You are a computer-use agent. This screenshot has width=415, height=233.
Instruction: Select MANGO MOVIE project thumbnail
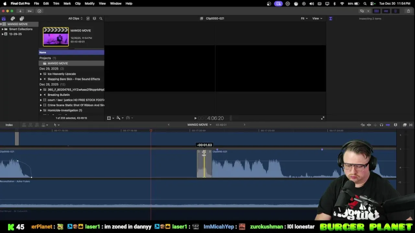click(x=56, y=37)
